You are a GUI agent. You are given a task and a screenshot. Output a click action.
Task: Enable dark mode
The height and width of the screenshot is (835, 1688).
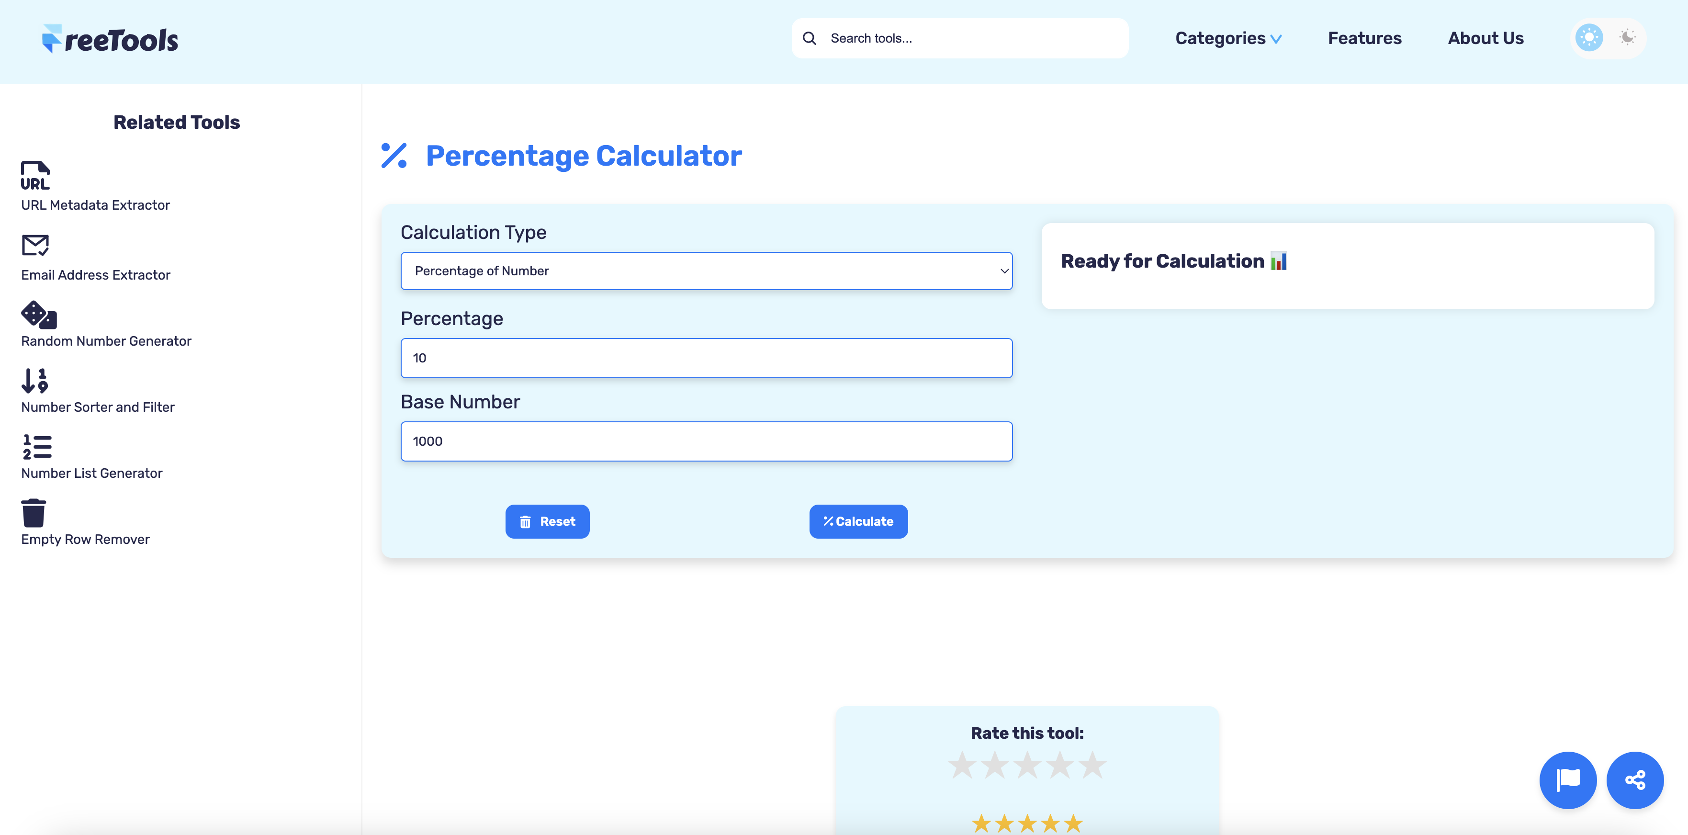click(x=1628, y=37)
